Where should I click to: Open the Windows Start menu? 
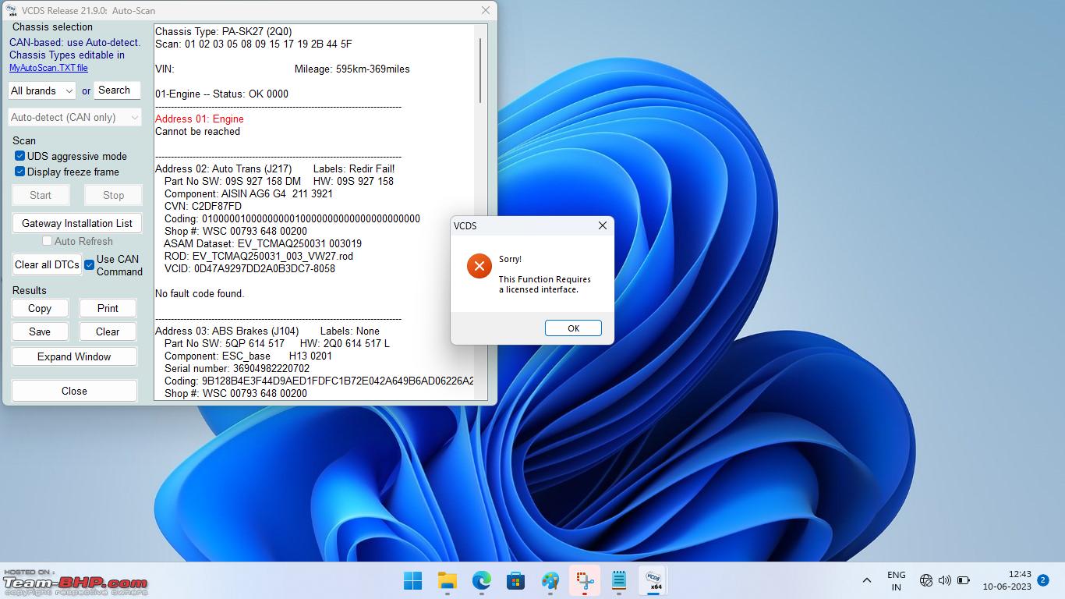[x=412, y=580]
